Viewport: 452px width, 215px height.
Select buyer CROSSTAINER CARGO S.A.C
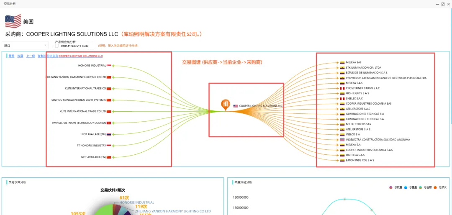pyautogui.click(x=362, y=88)
